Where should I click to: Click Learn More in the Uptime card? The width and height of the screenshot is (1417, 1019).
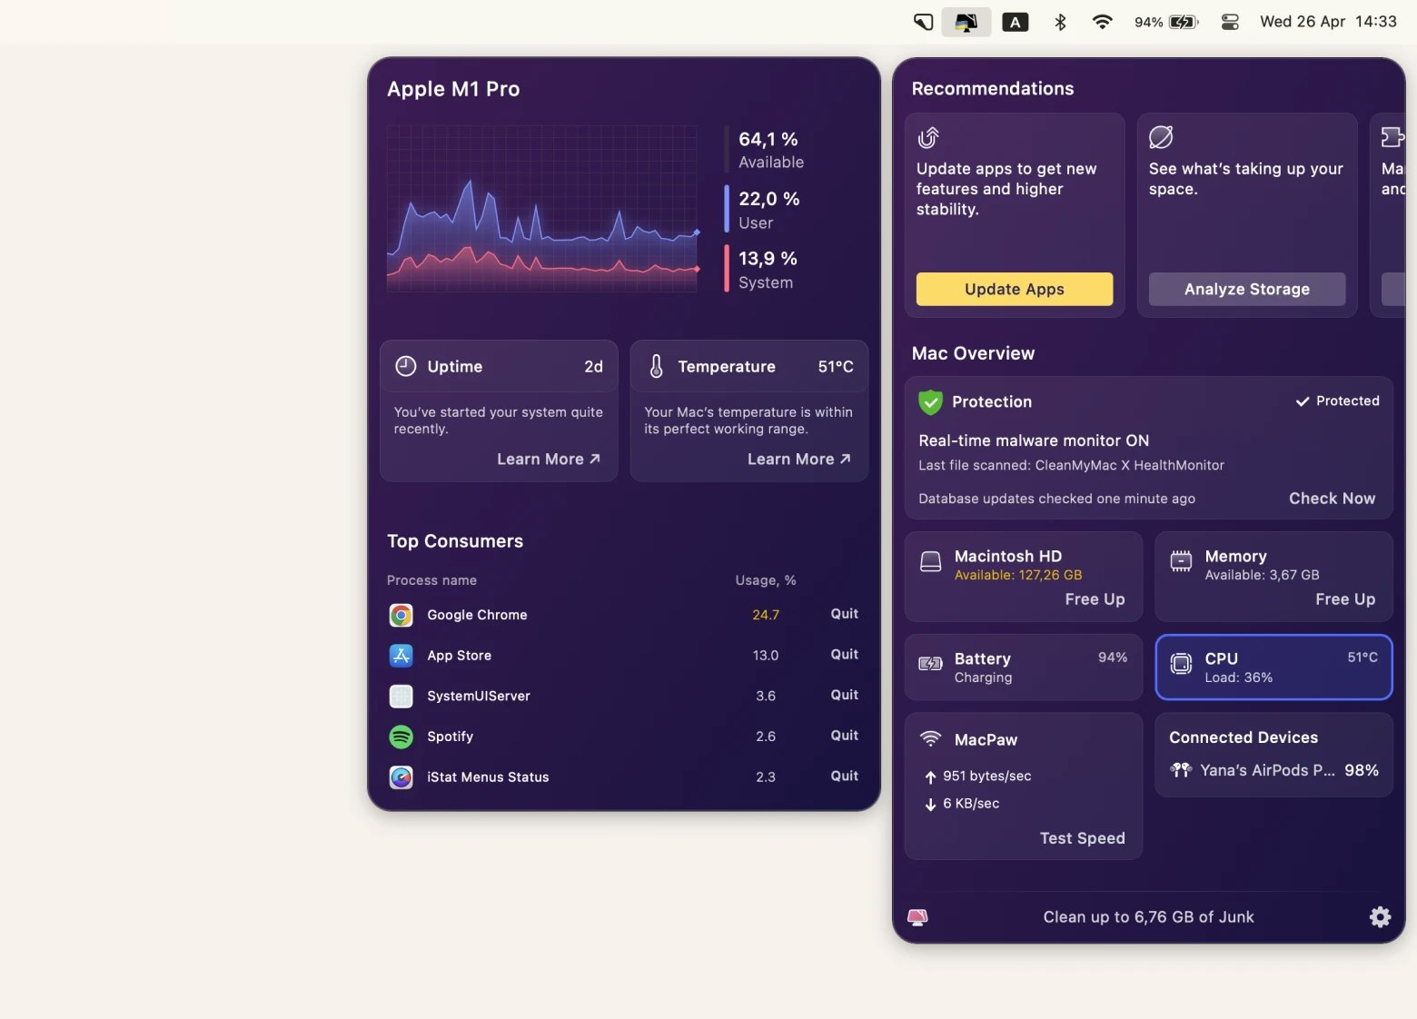click(x=549, y=459)
